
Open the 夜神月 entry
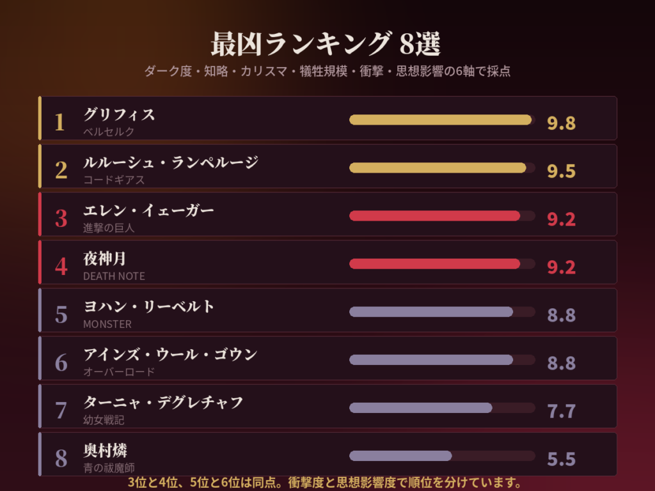tap(327, 262)
